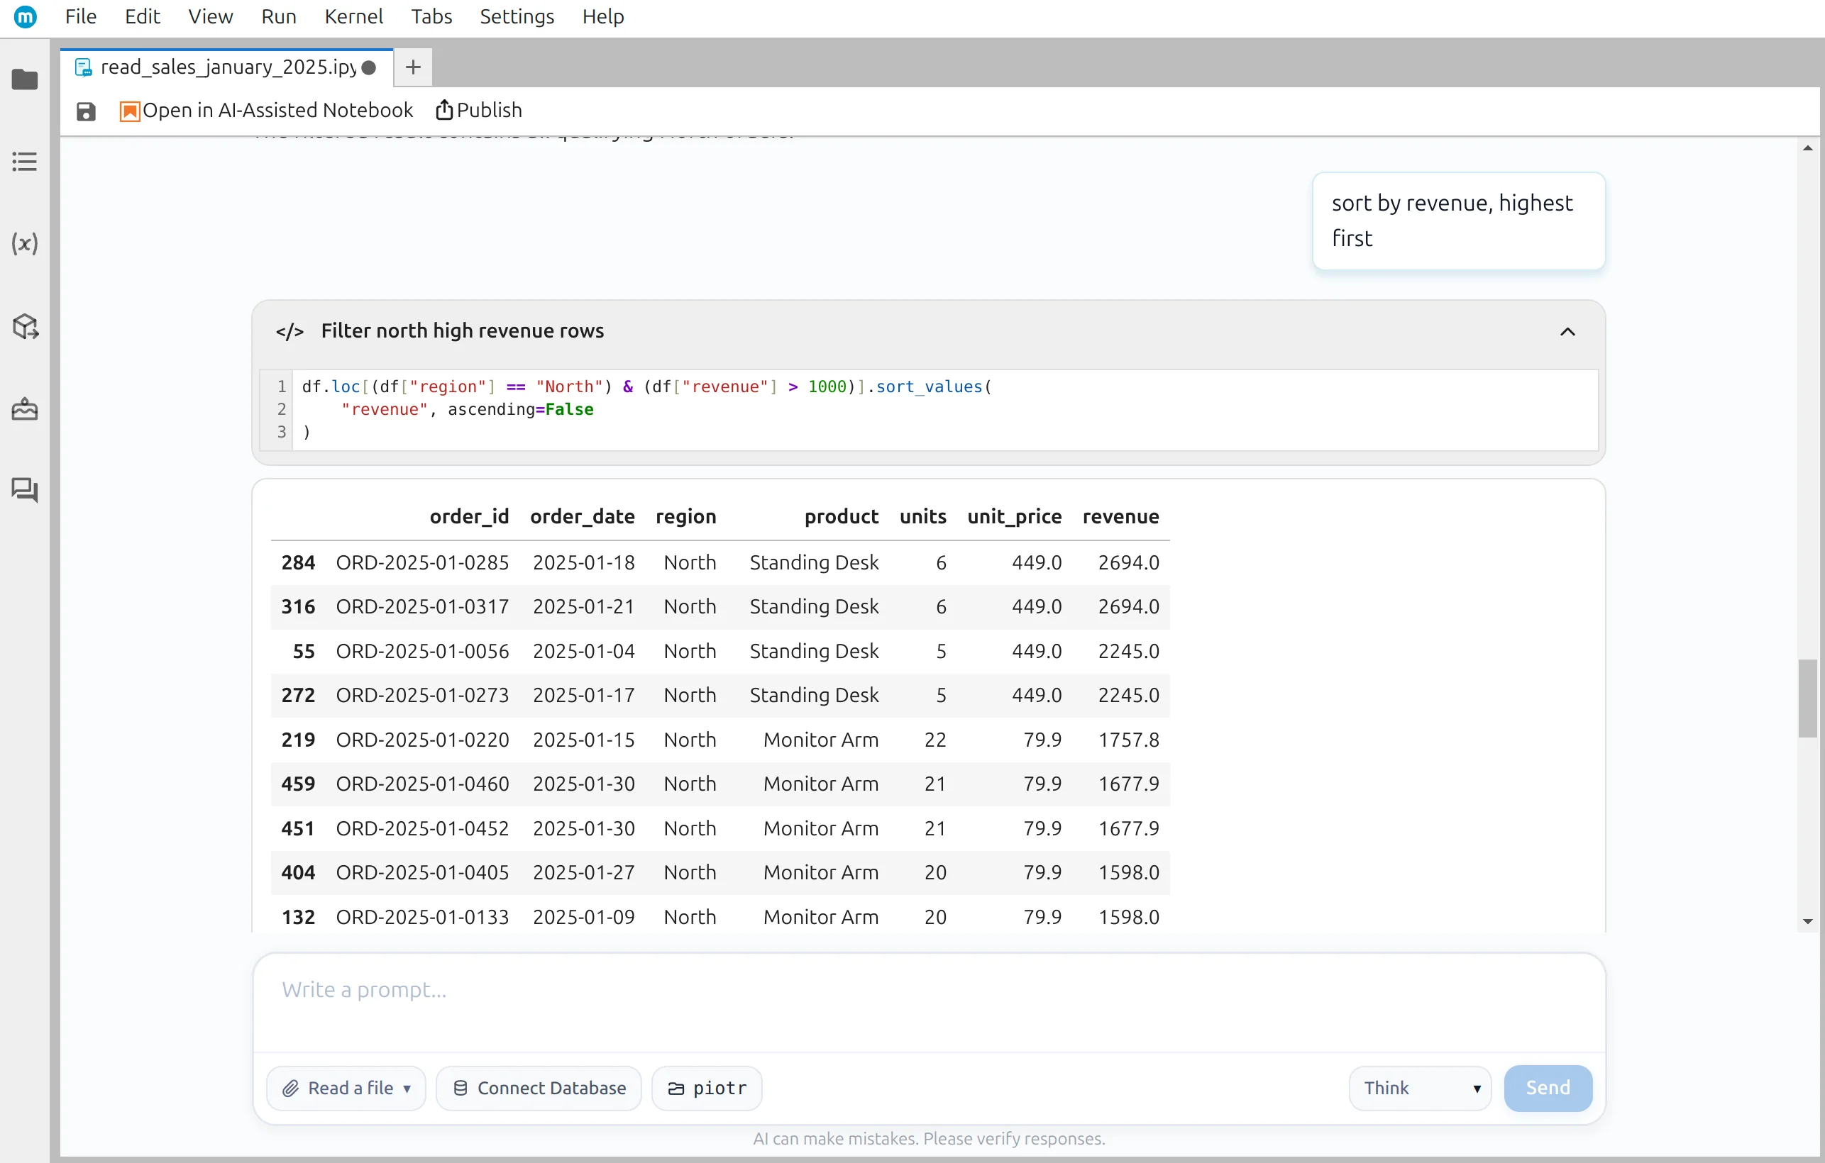Click cell ORD-2025-01-0452
The height and width of the screenshot is (1163, 1825).
coord(422,828)
